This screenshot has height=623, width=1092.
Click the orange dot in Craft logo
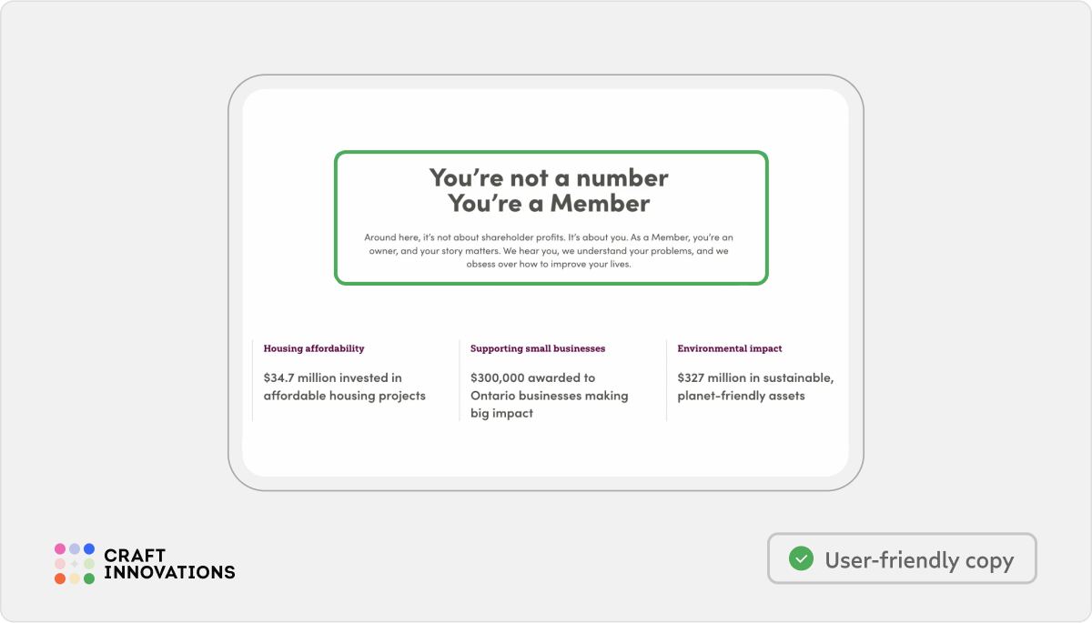tap(60, 578)
